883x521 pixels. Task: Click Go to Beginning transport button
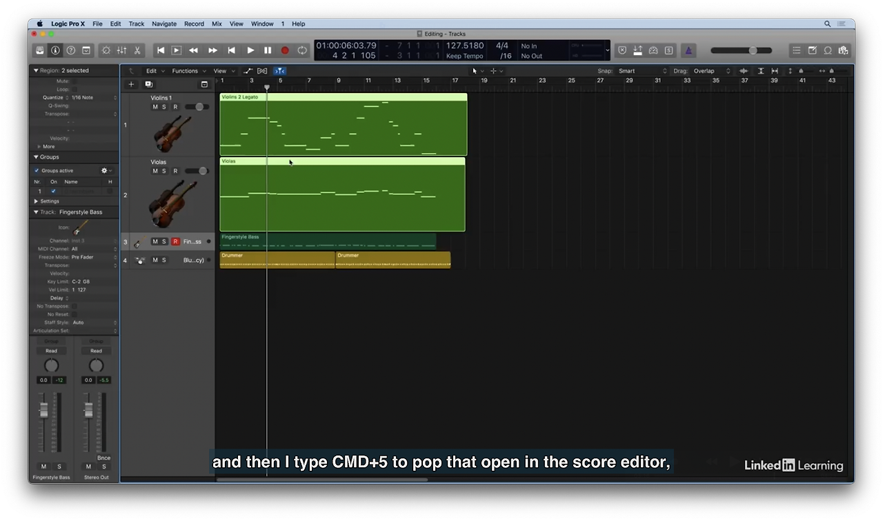tap(161, 50)
